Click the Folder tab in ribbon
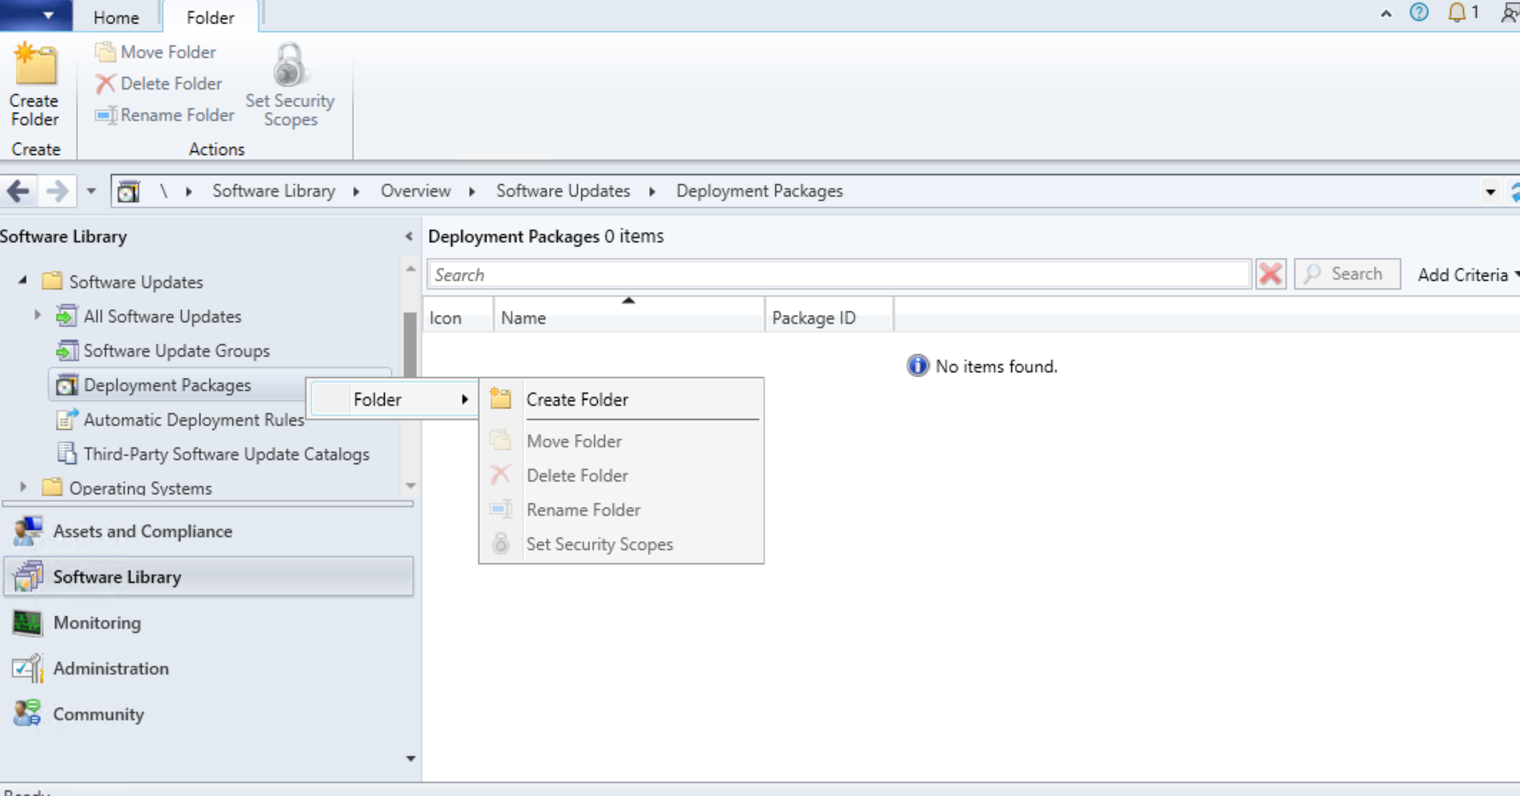Screen dimensions: 1520x796 [x=210, y=17]
